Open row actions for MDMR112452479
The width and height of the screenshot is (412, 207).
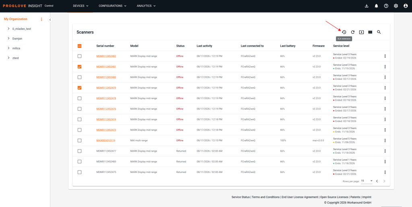[x=385, y=87]
